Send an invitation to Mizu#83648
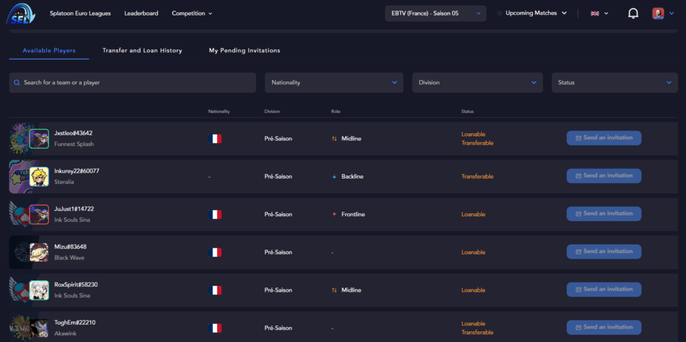Viewport: 686px width, 342px height. point(604,252)
